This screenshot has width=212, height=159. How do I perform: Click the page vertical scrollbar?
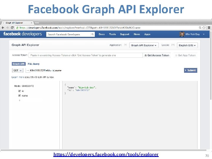211,66
